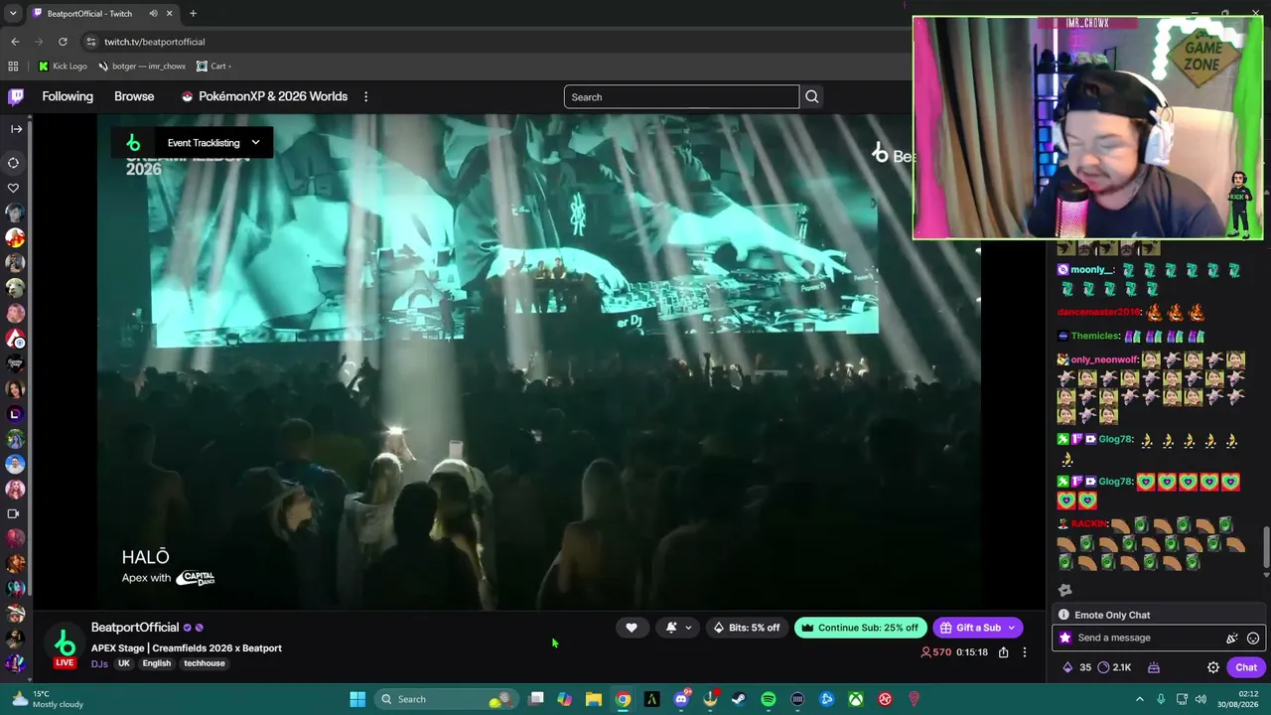
Task: Click Continue Sub: 25% off button
Action: click(860, 628)
